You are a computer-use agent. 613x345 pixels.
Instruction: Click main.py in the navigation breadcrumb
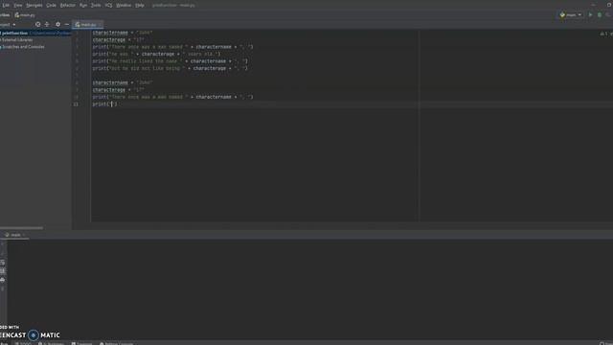[25, 15]
